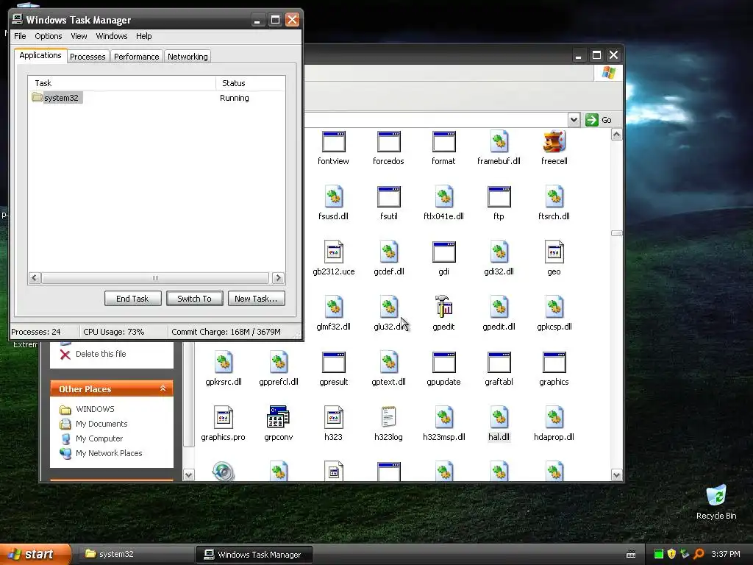This screenshot has width=753, height=565.
Task: Click the End Task button
Action: coord(132,299)
